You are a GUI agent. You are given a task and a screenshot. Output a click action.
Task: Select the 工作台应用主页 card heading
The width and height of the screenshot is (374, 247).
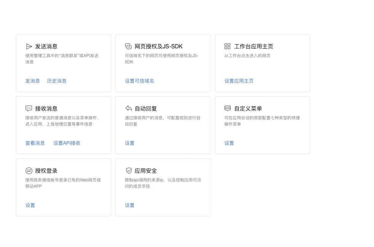pyautogui.click(x=254, y=46)
